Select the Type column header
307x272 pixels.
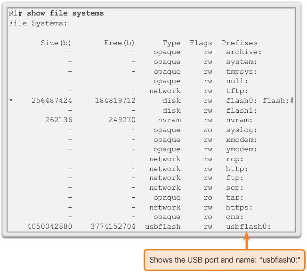click(171, 43)
